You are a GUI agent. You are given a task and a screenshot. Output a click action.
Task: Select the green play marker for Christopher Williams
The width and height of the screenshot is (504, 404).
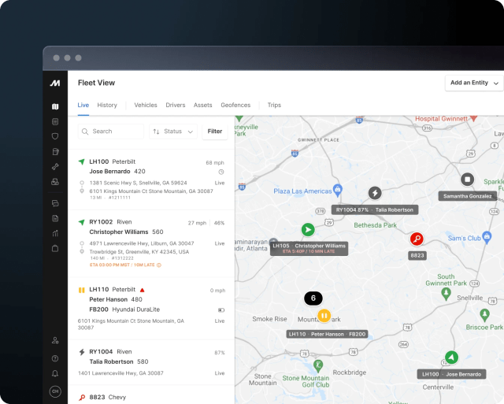tap(308, 229)
